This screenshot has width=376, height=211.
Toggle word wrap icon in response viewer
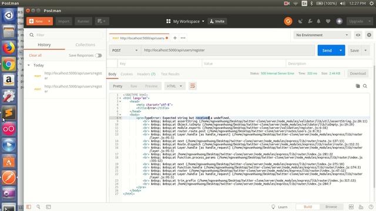point(193,86)
